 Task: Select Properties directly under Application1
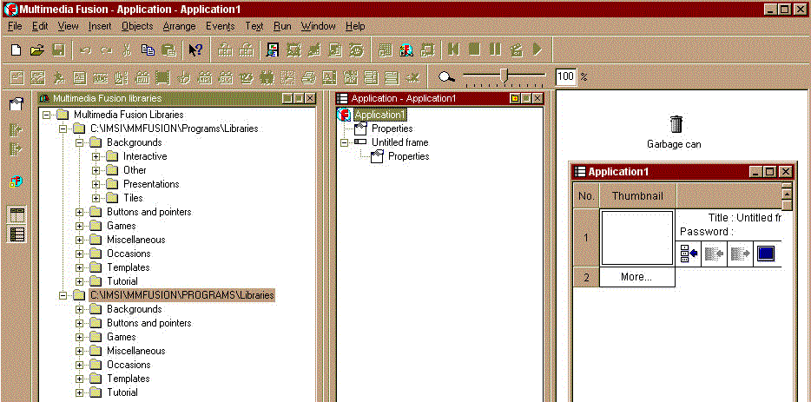(x=392, y=129)
